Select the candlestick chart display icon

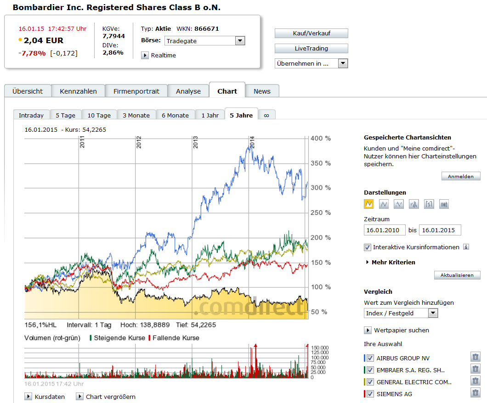[x=444, y=204]
